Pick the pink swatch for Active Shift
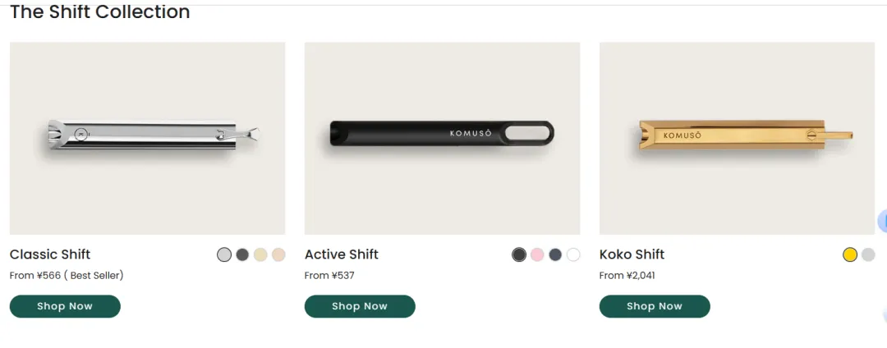The image size is (887, 348). (x=537, y=255)
